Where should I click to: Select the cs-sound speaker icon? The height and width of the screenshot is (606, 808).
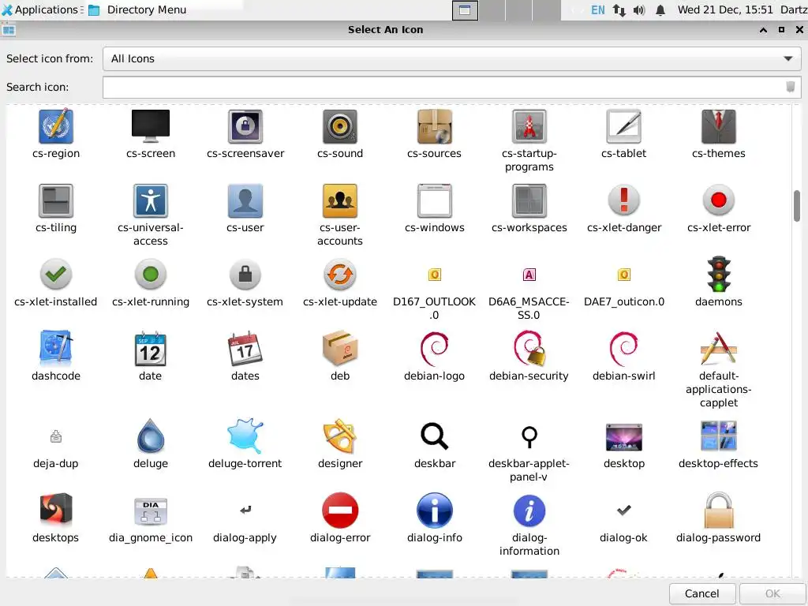click(340, 126)
